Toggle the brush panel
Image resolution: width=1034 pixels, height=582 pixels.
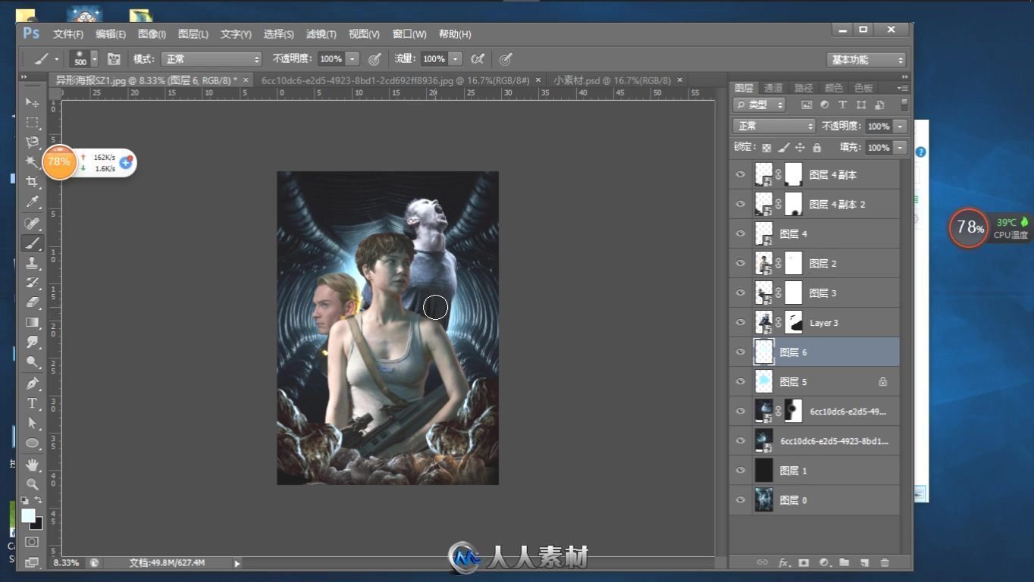114,58
